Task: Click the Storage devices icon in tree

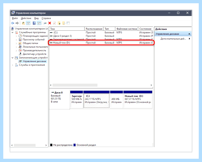Action: pyautogui.click(x=16, y=57)
